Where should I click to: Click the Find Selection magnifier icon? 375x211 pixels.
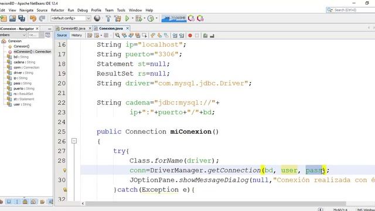[117, 36]
